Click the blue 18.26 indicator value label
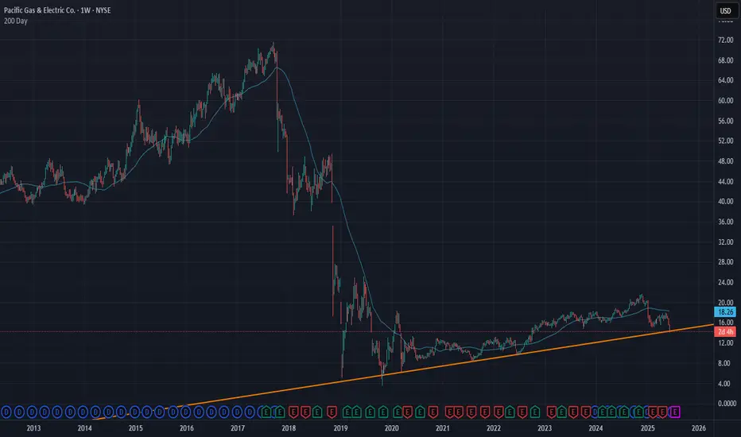741x437 pixels. point(725,311)
